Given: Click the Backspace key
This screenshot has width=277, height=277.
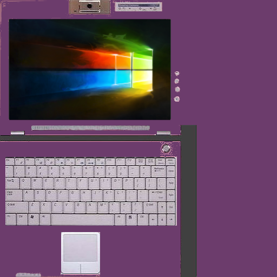Looking at the screenshot, I should pyautogui.click(x=159, y=171).
